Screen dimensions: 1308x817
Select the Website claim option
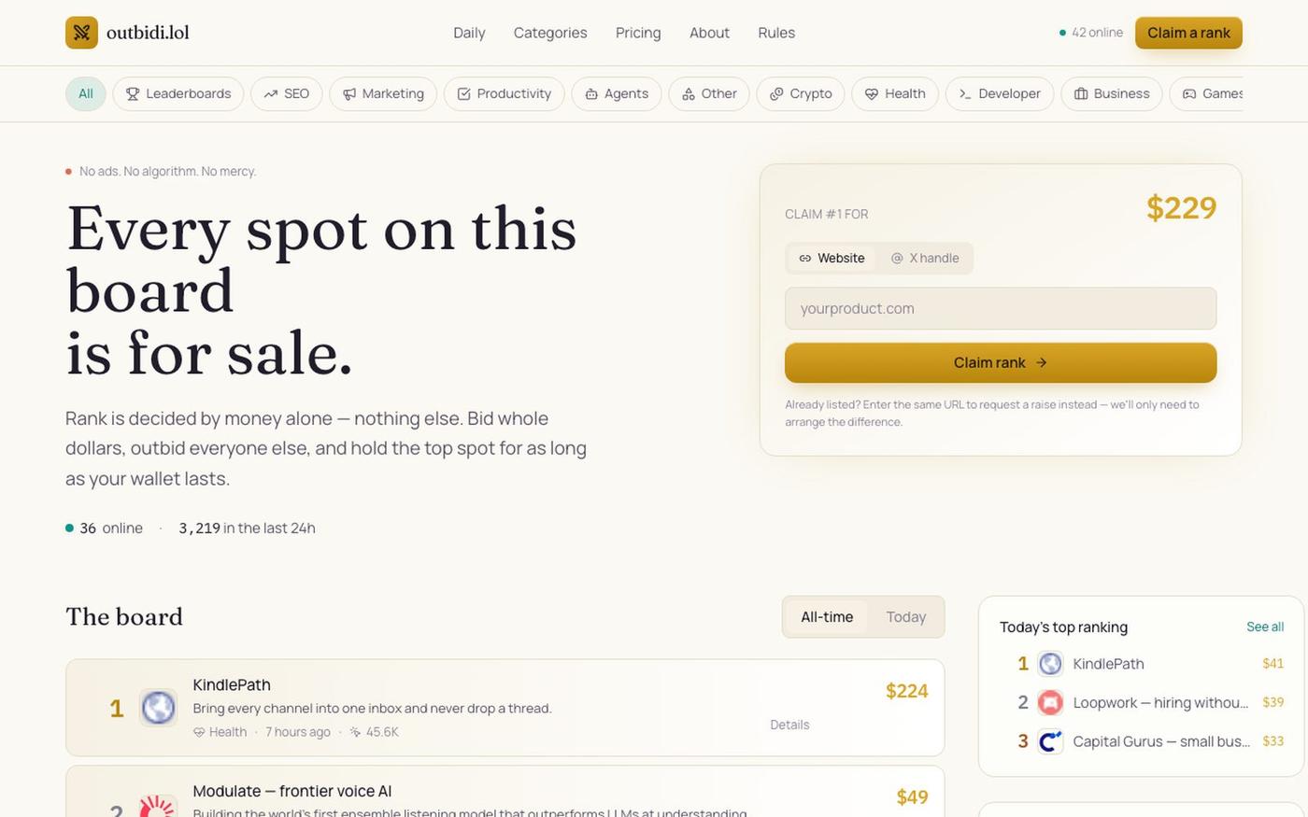(832, 259)
